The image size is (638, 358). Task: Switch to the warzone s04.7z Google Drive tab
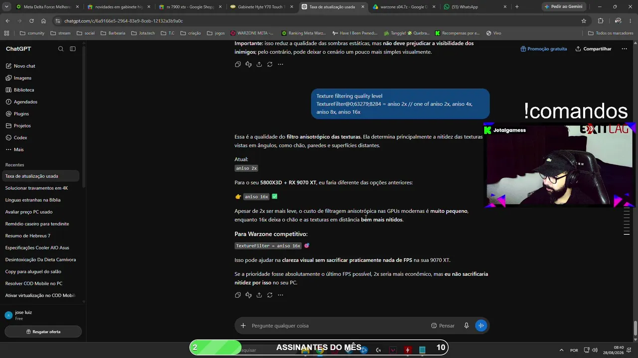[404, 7]
